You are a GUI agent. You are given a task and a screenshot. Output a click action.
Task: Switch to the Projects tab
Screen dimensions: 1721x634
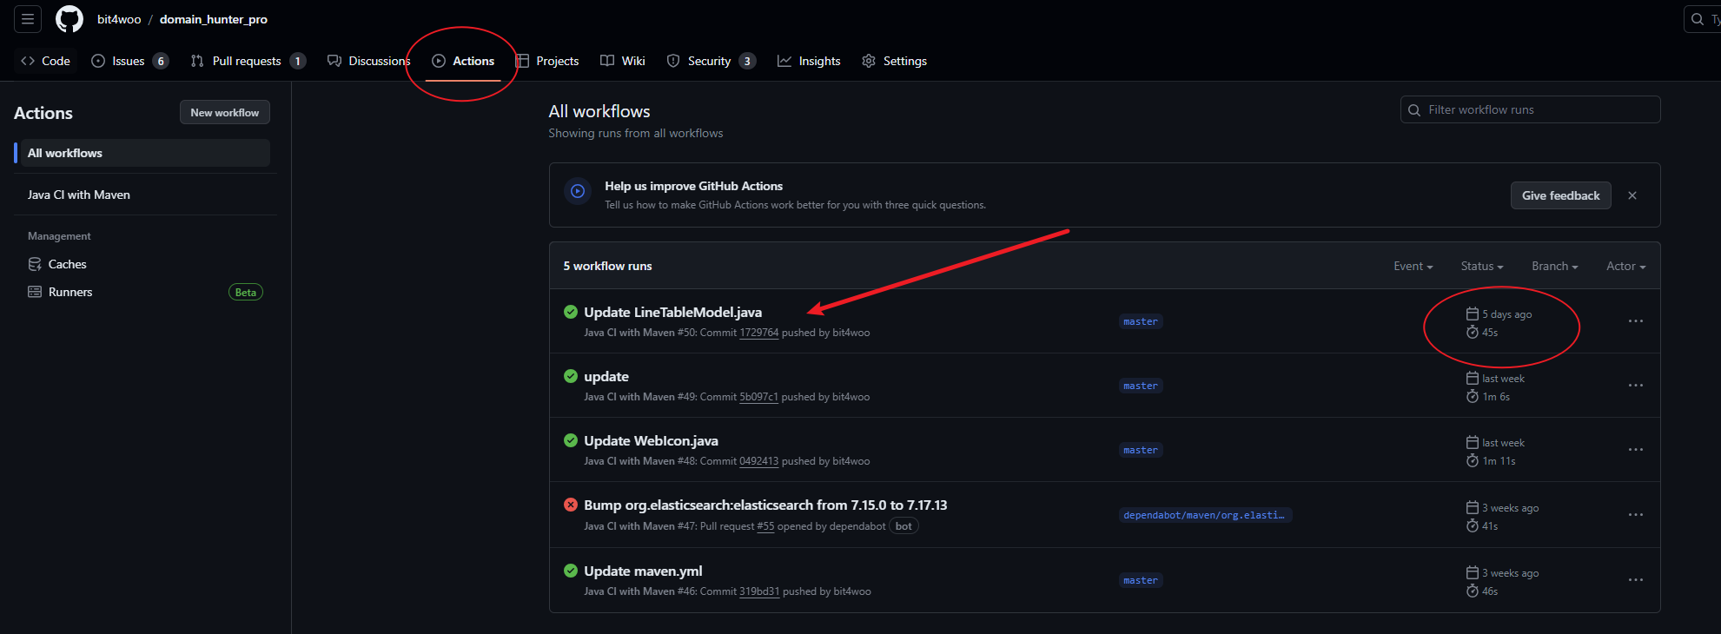pyautogui.click(x=547, y=61)
